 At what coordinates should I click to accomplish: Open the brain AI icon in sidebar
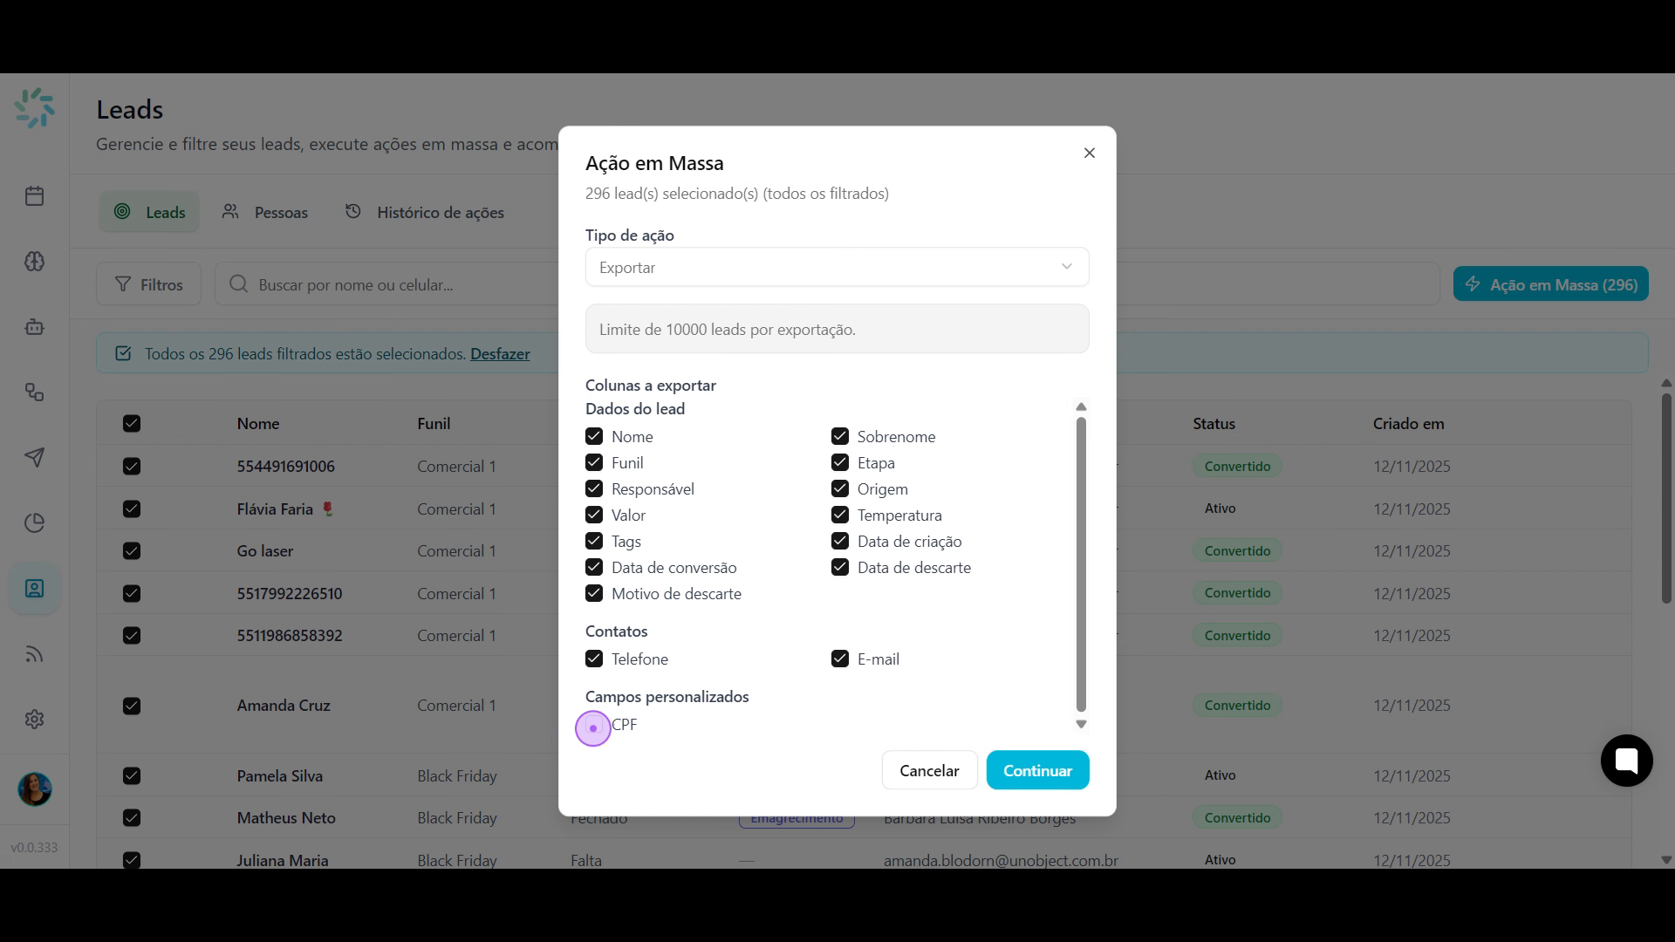click(35, 262)
